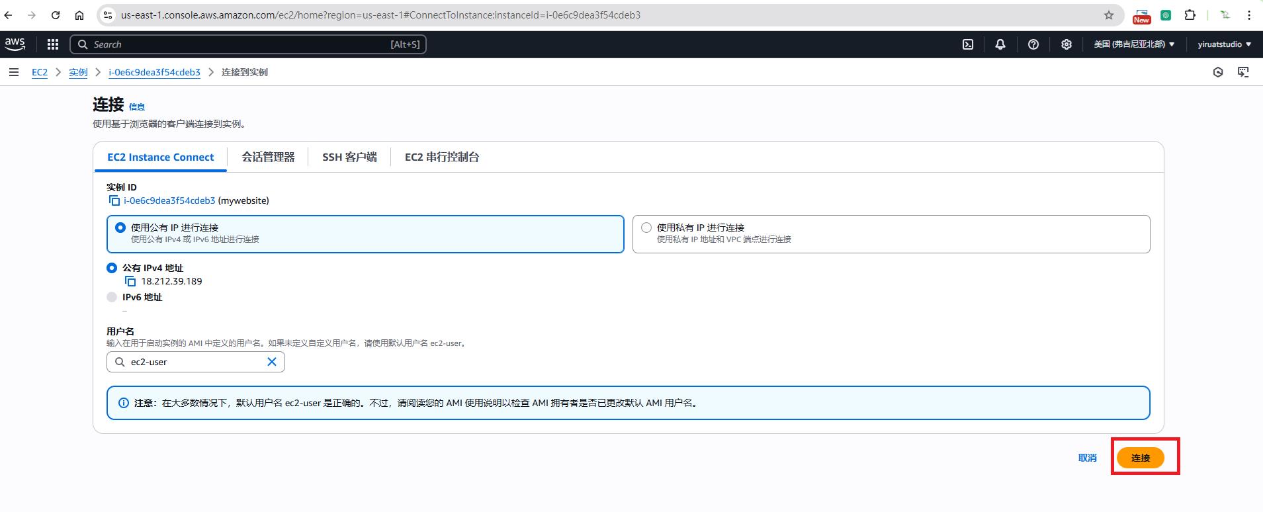Go to browser home page icon

click(79, 15)
